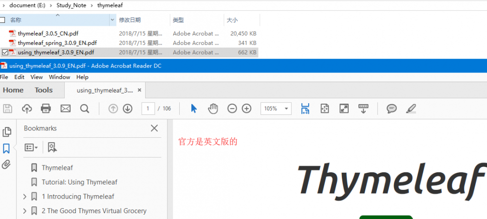Print the document with the printer icon
Screen dimensions: 487x219
[46, 109]
